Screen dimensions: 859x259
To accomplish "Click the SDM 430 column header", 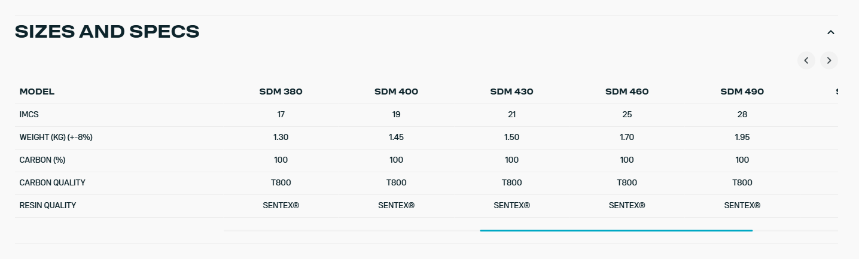I will click(x=511, y=92).
